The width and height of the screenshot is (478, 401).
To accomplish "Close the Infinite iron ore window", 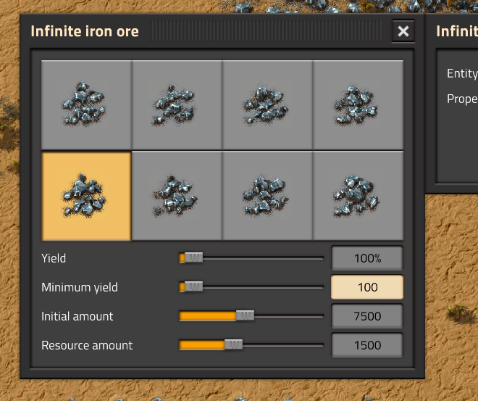I will pos(403,31).
